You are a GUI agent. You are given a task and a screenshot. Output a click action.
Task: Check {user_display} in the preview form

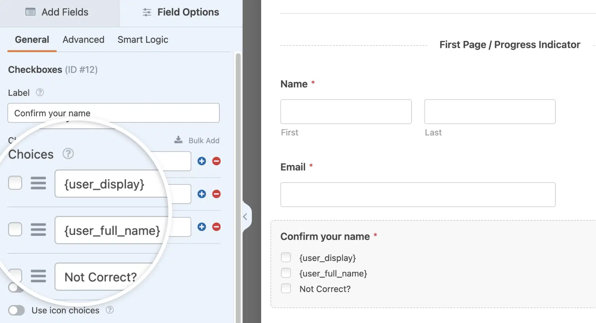coord(286,257)
